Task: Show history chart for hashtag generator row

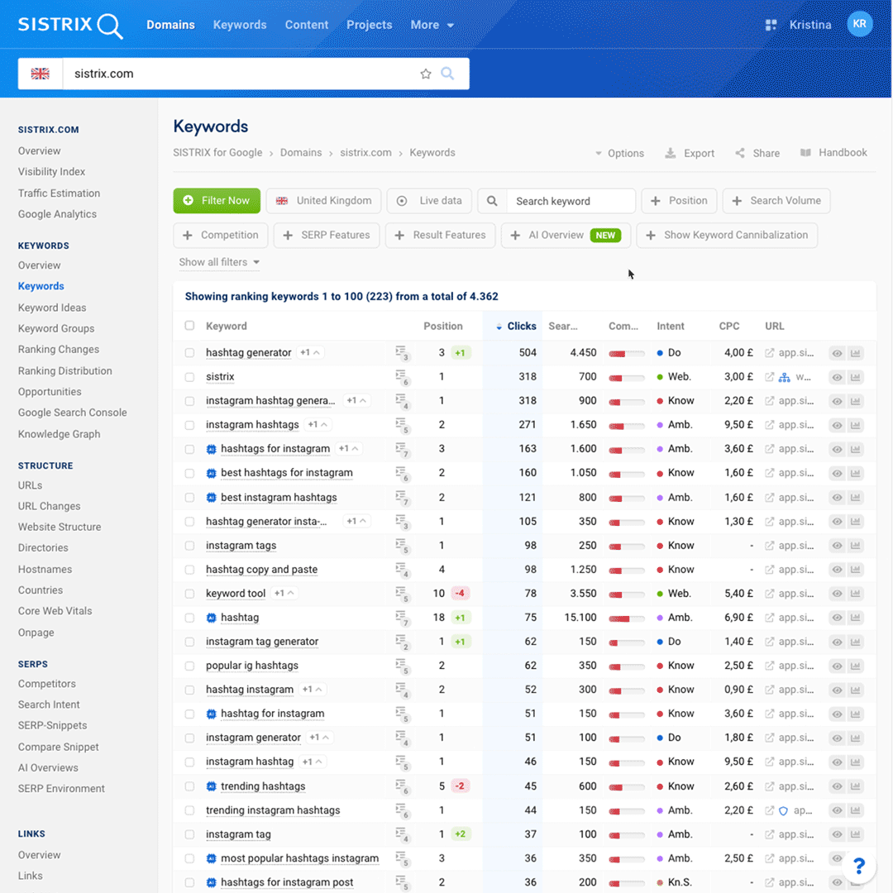Action: click(x=856, y=353)
